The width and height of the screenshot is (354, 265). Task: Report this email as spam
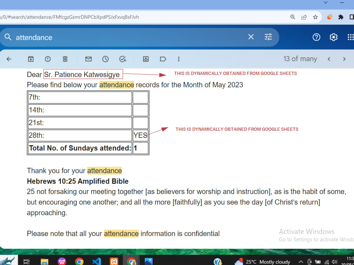click(x=48, y=59)
